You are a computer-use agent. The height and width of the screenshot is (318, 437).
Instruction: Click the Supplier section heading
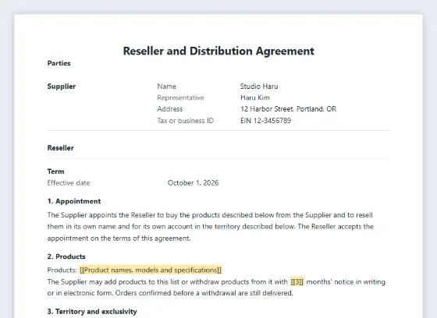(x=62, y=87)
